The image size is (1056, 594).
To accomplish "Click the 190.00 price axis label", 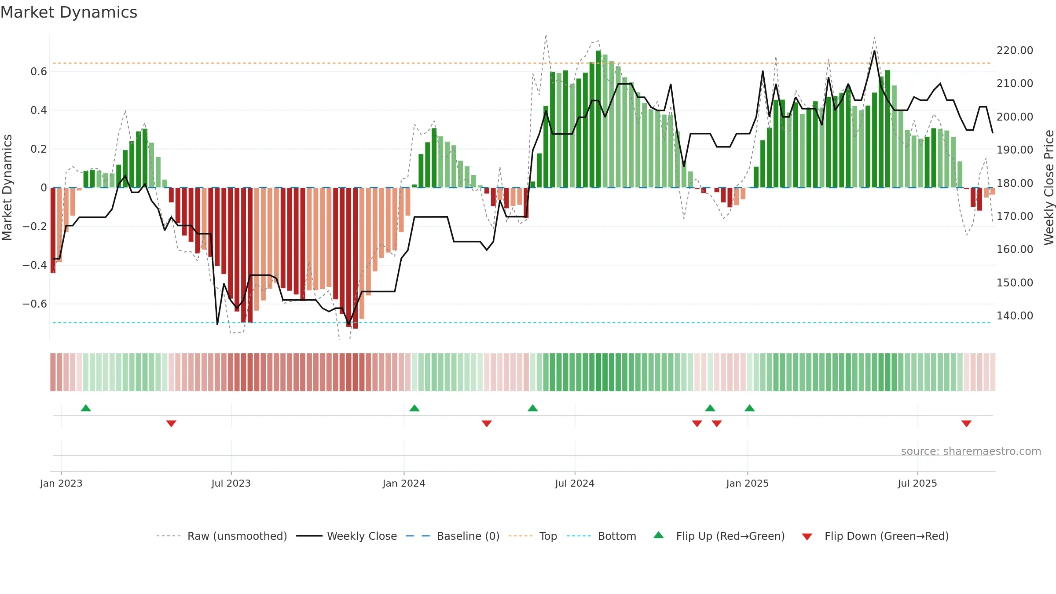I will 1015,150.
